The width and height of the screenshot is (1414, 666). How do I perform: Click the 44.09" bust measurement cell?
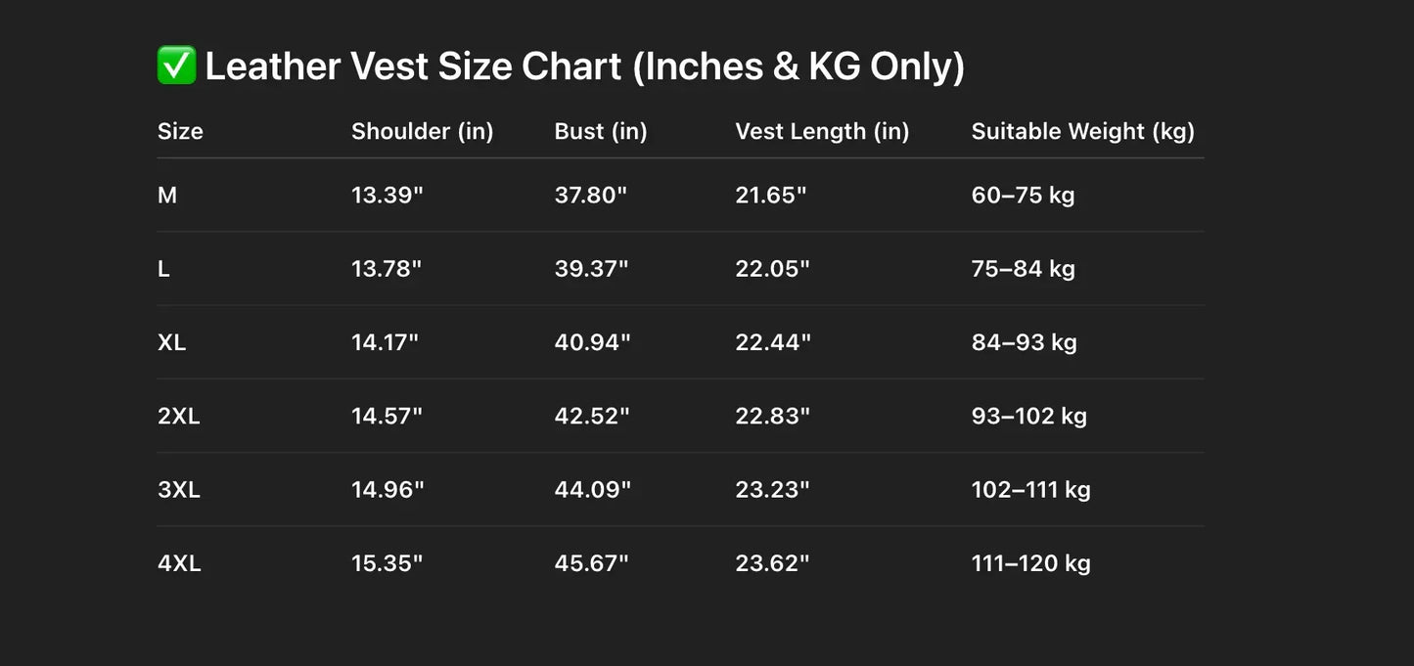592,490
